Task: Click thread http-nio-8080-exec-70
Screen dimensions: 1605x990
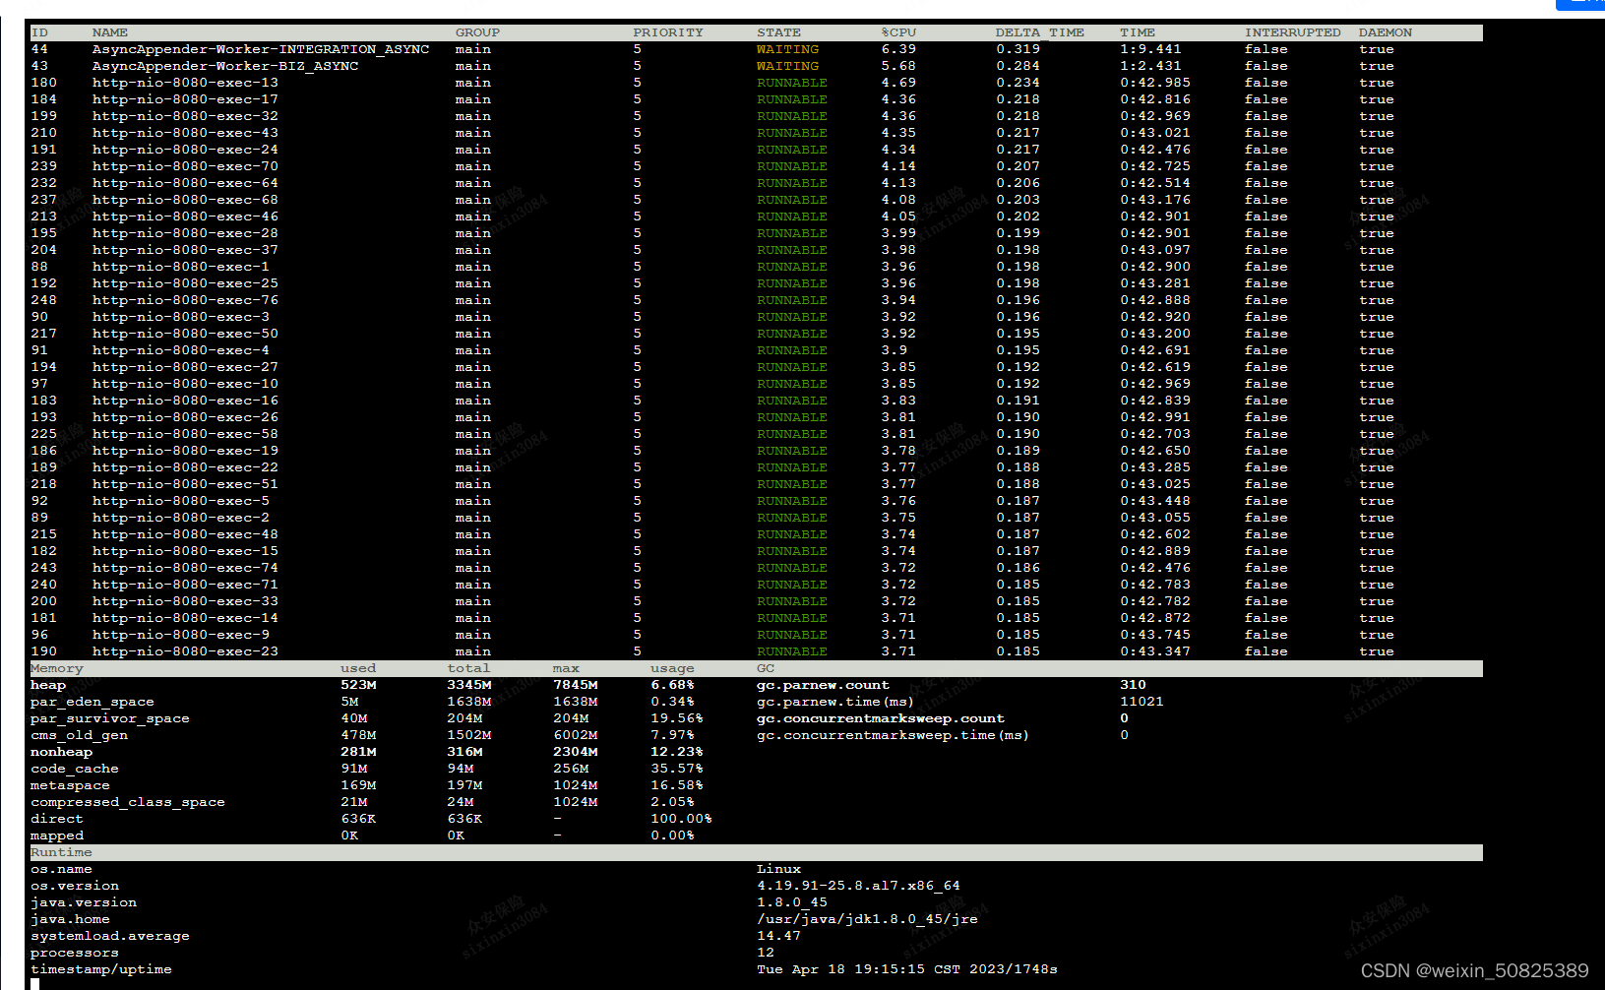Action: pyautogui.click(x=185, y=166)
